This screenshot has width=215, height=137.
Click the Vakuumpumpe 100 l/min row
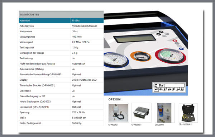pyautogui.click(x=61, y=37)
